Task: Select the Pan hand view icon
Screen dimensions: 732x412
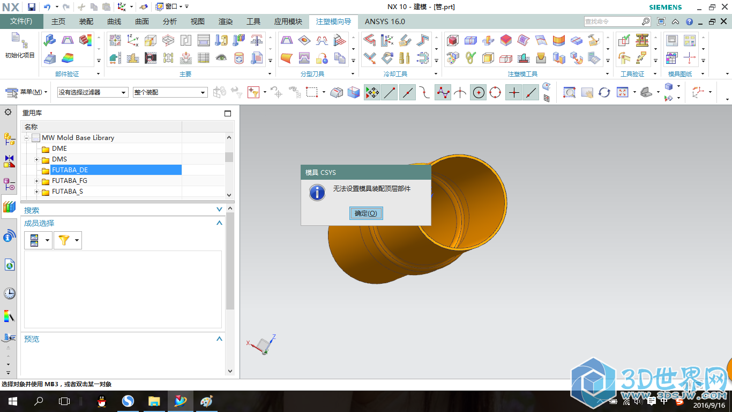Action: (x=587, y=92)
